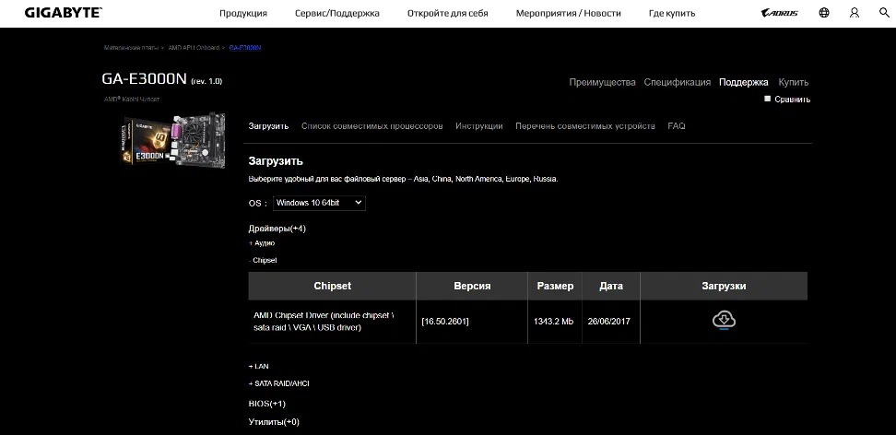Expand the LAN drivers section
The width and height of the screenshot is (896, 435).
coord(259,367)
